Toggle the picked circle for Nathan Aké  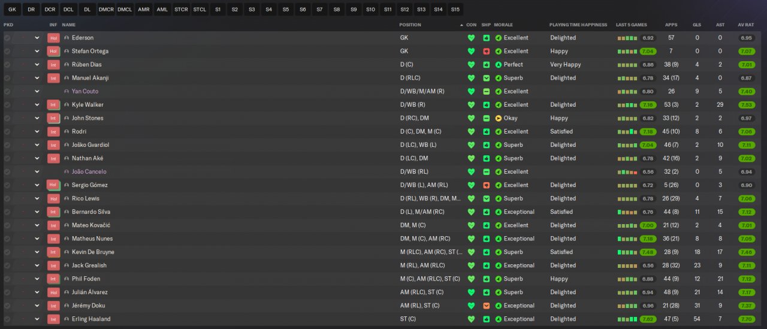click(7, 158)
